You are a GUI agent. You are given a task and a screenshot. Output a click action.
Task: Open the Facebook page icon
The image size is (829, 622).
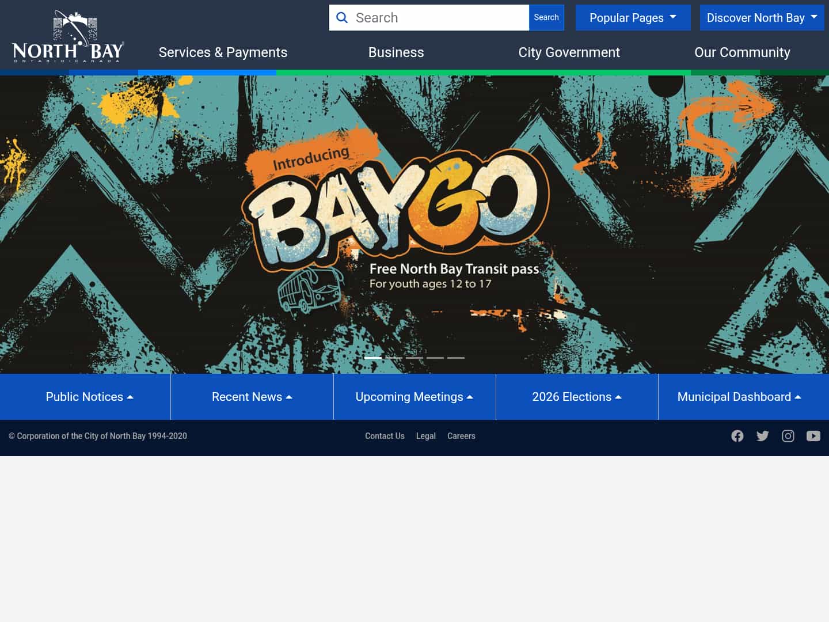tap(737, 436)
